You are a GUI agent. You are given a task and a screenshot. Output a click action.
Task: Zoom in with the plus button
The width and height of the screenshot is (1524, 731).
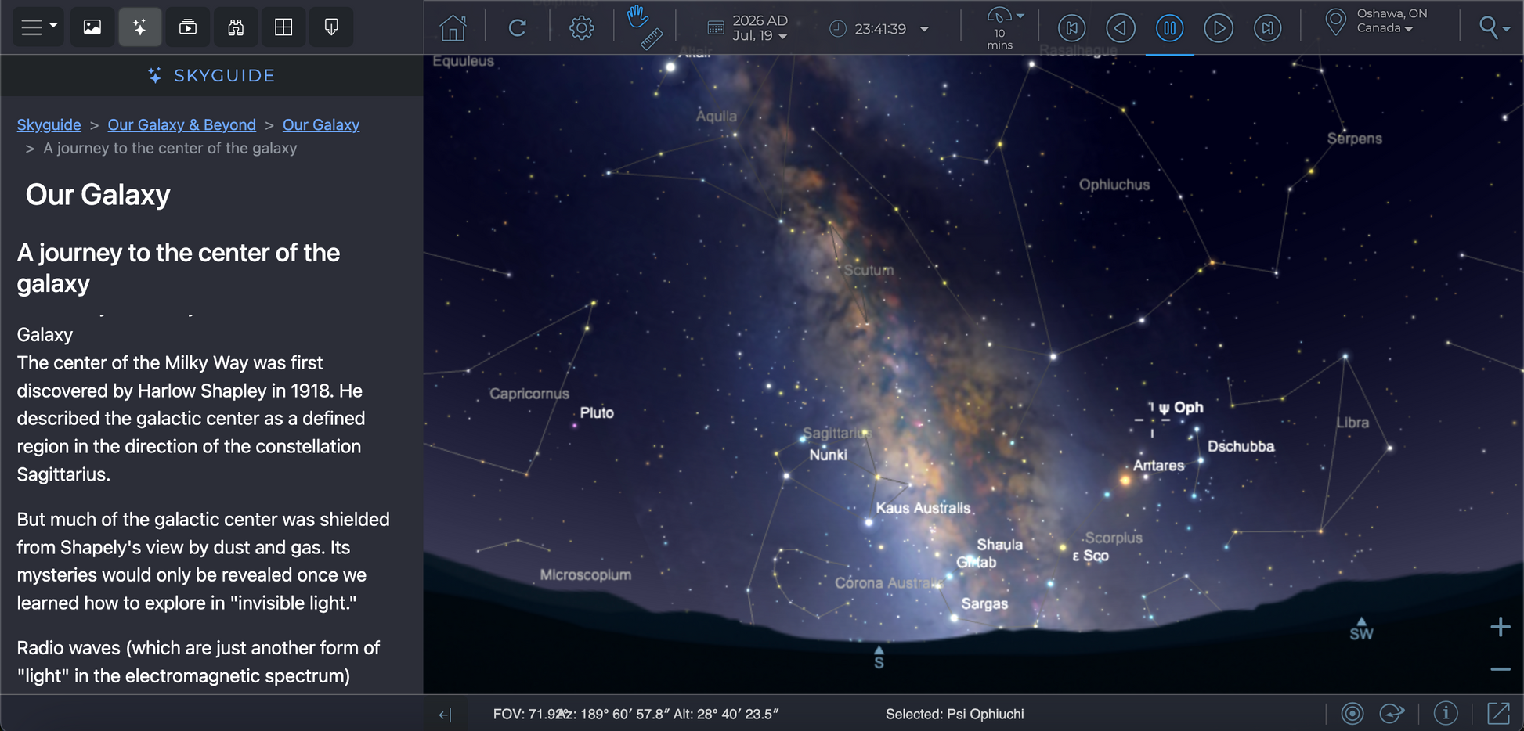(x=1500, y=627)
